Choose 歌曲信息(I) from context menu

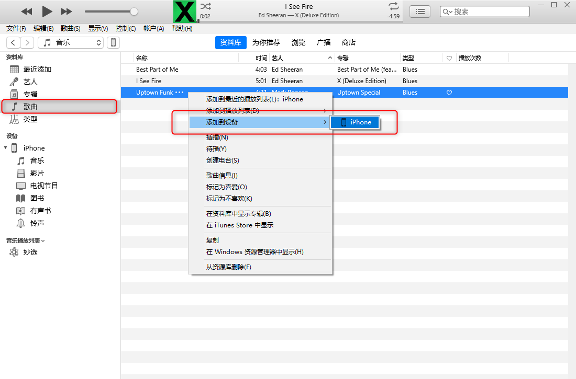[260, 175]
